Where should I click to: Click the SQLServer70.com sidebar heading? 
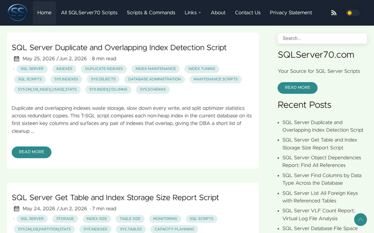(x=316, y=55)
